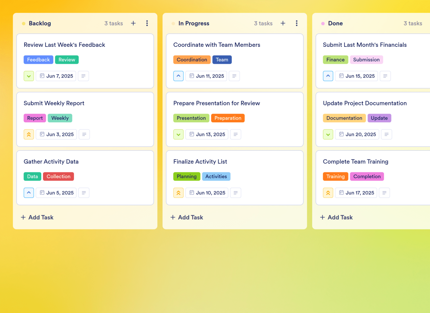Screen dimensions: 430x313
Task: Open the In Progress column options menu
Action: pos(297,23)
